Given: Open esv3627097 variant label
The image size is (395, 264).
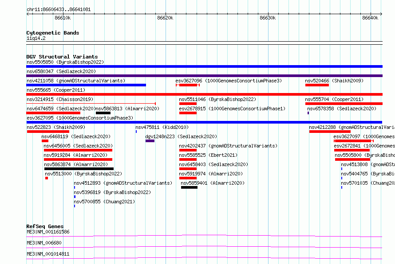Looking at the screenshot, I should tap(364, 136).
